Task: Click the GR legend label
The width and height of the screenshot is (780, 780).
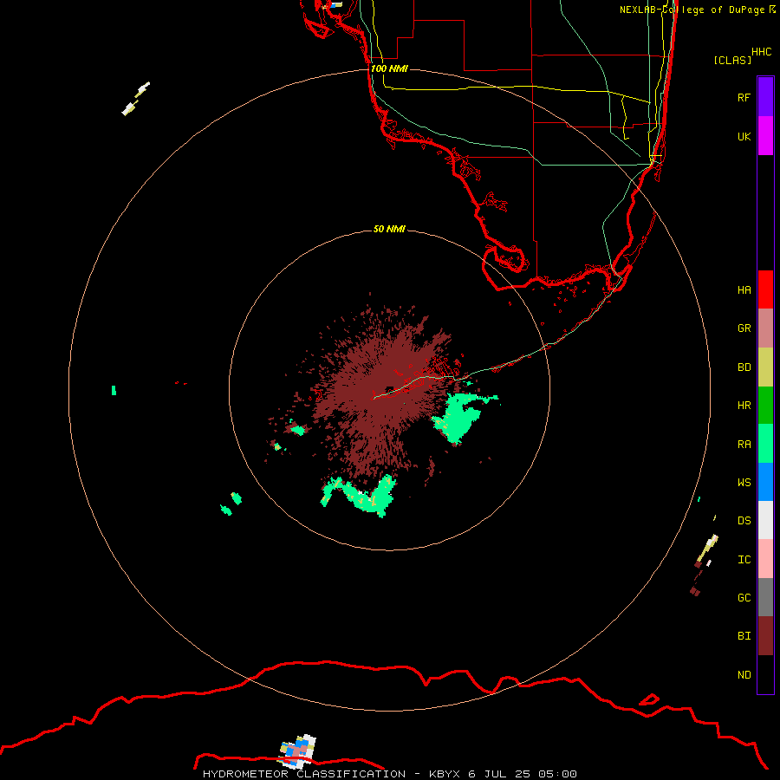Action: [744, 328]
